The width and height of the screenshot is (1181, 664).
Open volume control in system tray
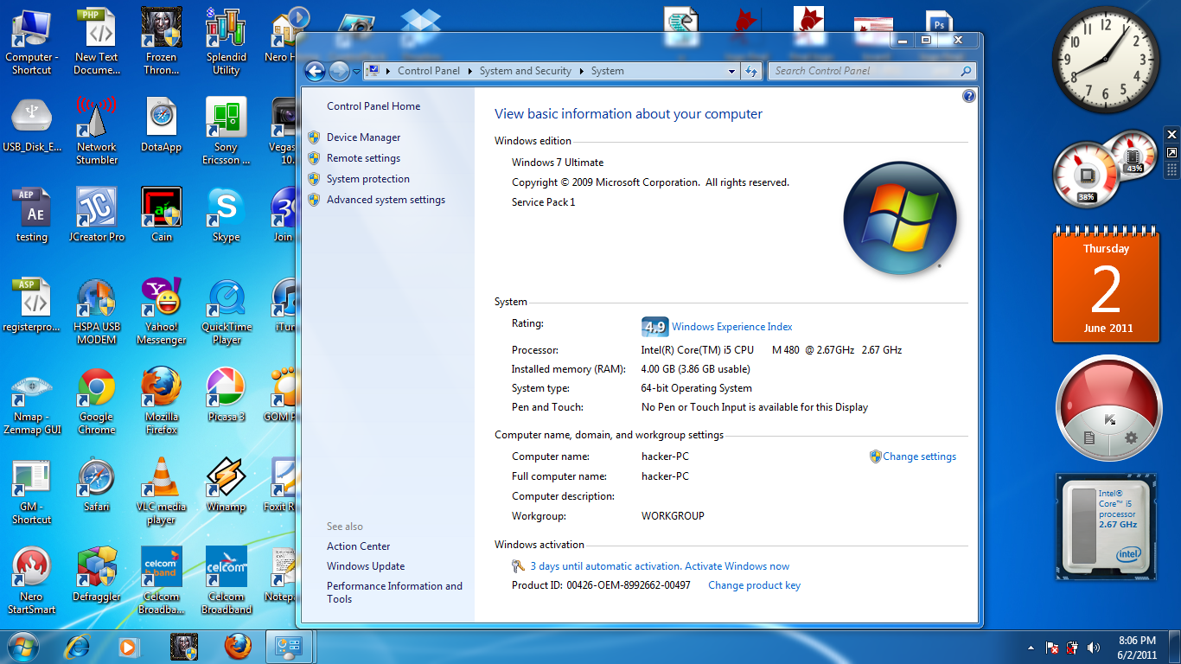1094,647
